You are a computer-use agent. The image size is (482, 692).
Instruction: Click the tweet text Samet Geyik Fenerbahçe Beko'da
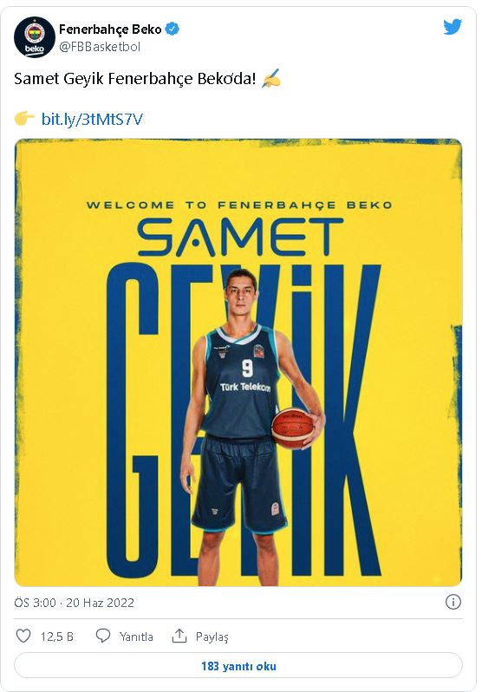(x=135, y=79)
